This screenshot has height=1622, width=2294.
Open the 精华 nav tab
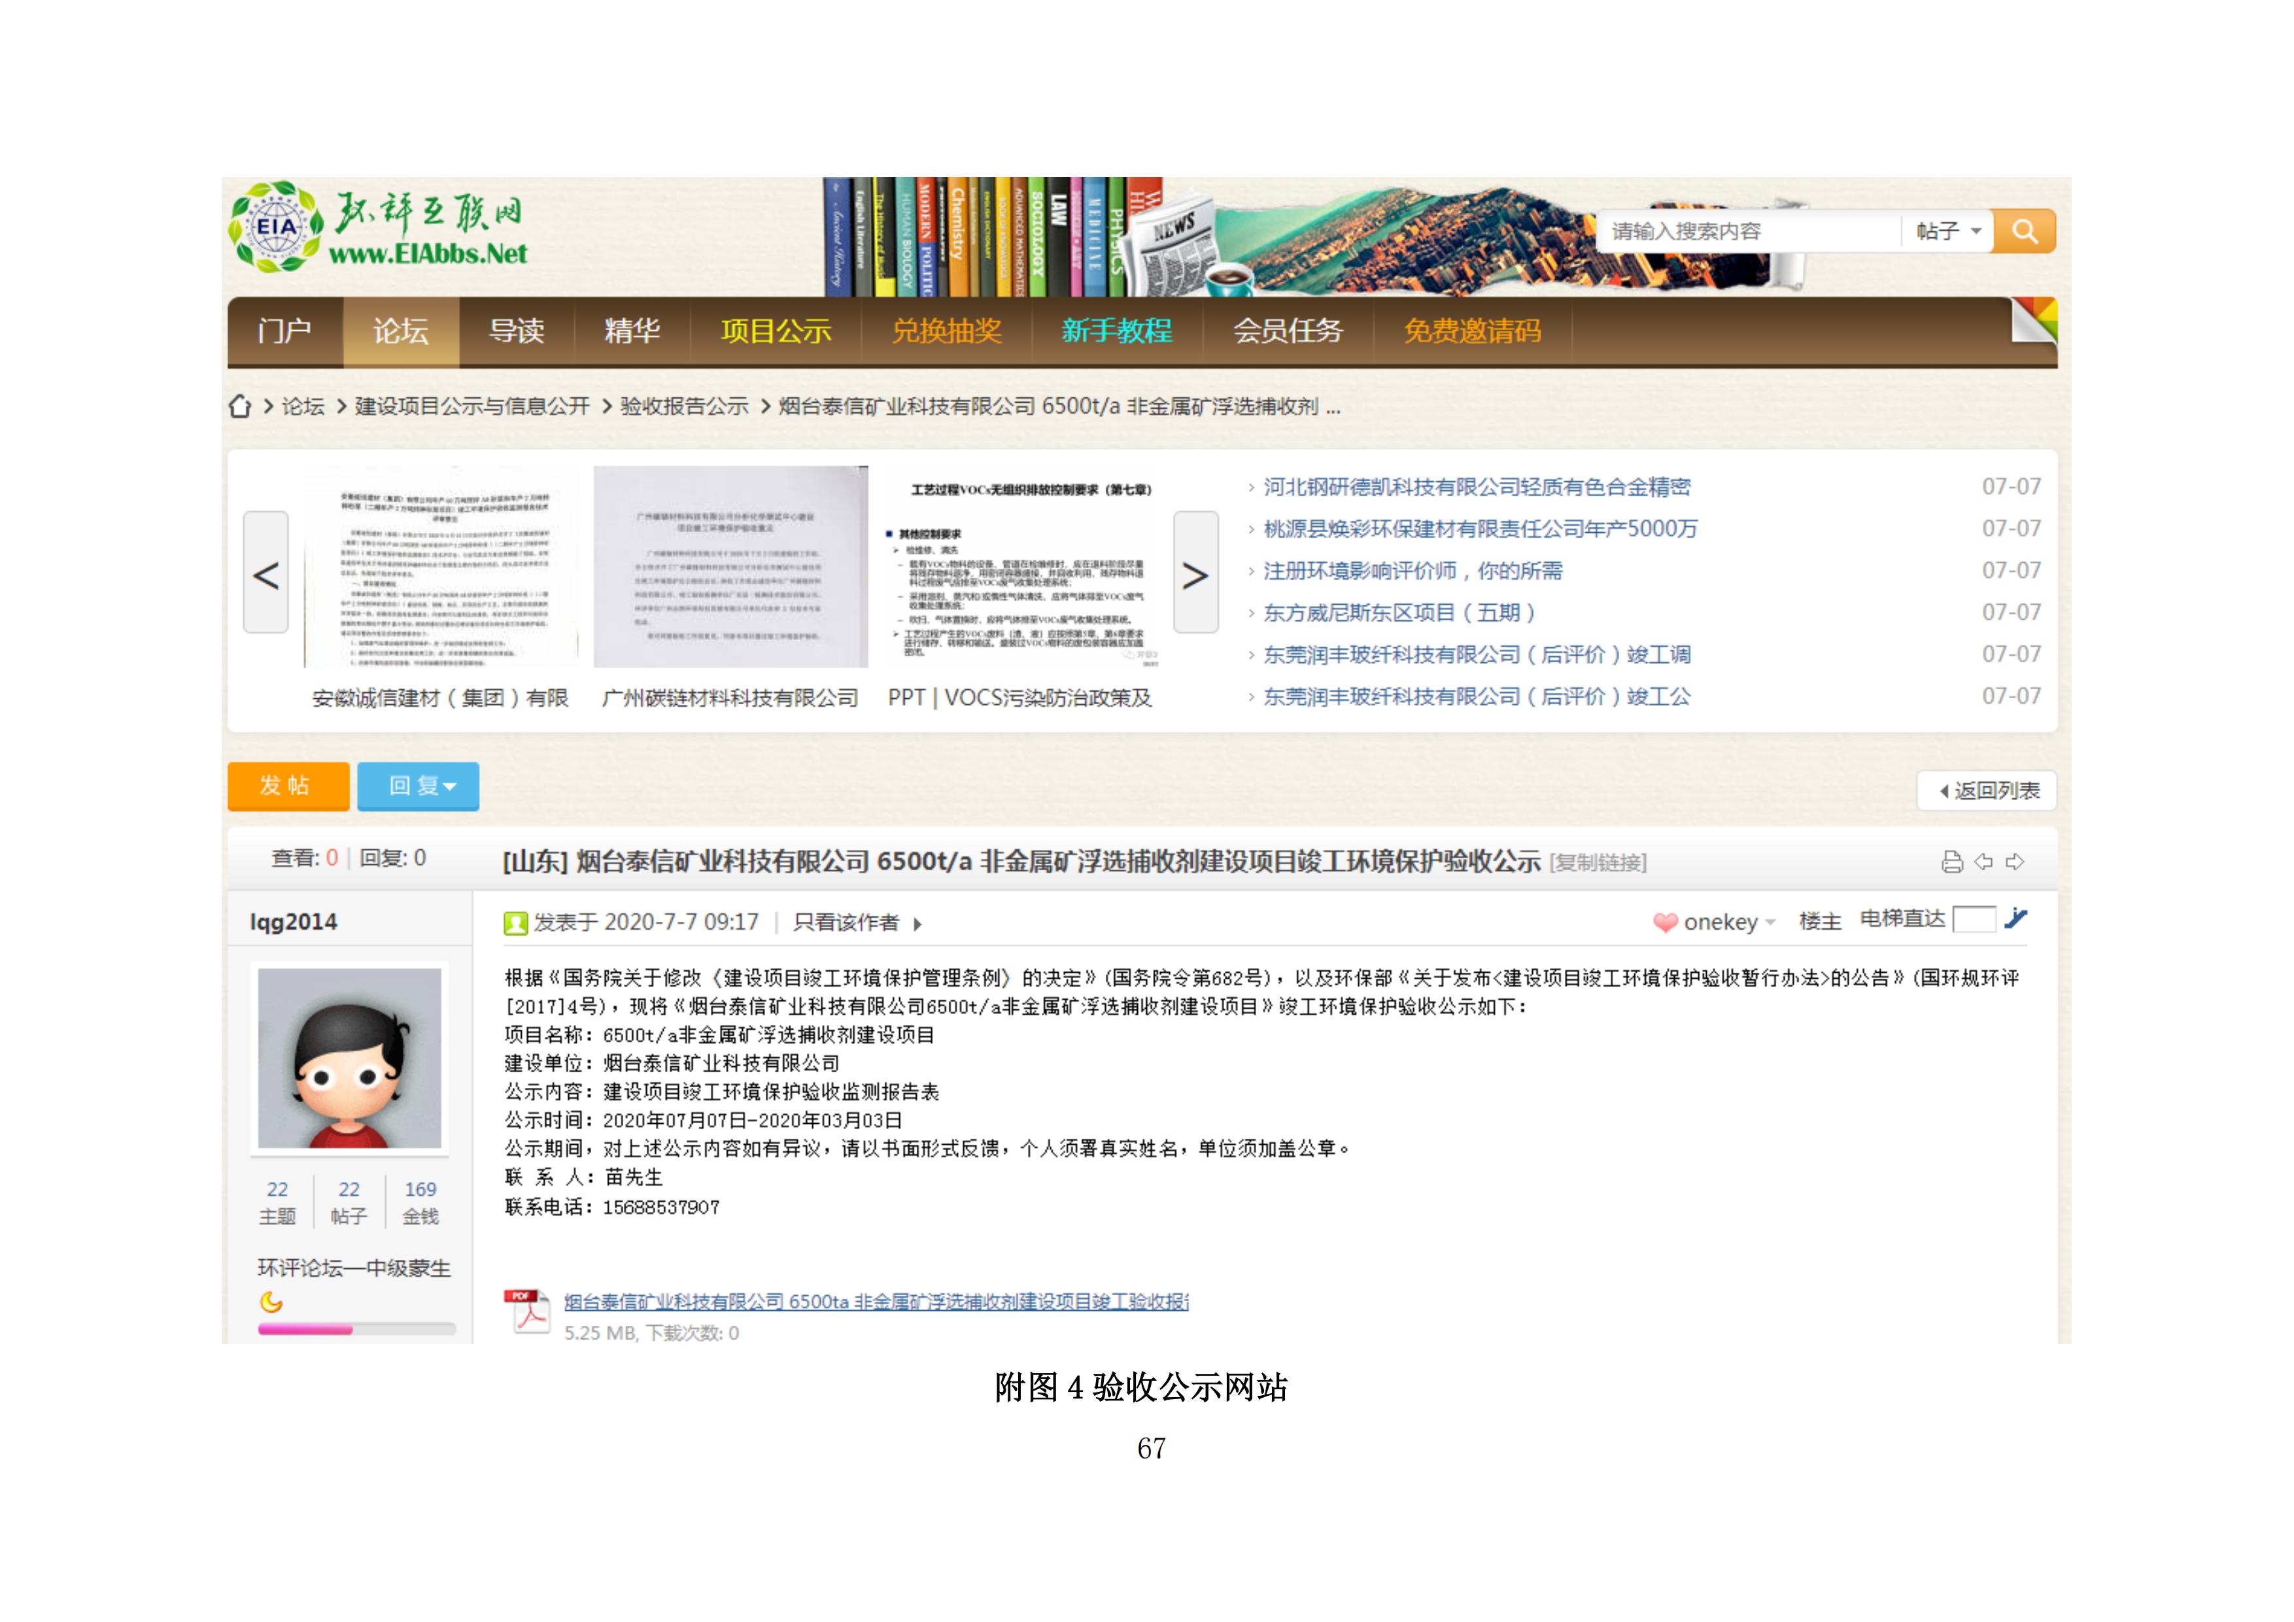click(632, 331)
